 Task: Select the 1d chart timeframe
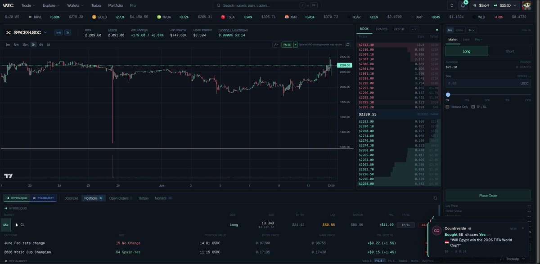pos(48,45)
